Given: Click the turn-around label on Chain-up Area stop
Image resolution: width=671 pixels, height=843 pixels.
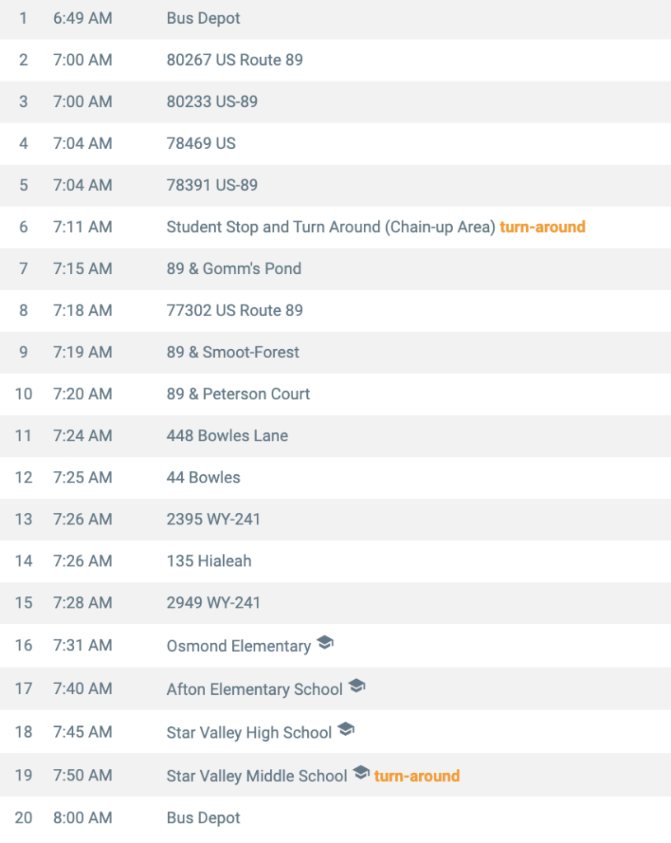Looking at the screenshot, I should (x=543, y=227).
